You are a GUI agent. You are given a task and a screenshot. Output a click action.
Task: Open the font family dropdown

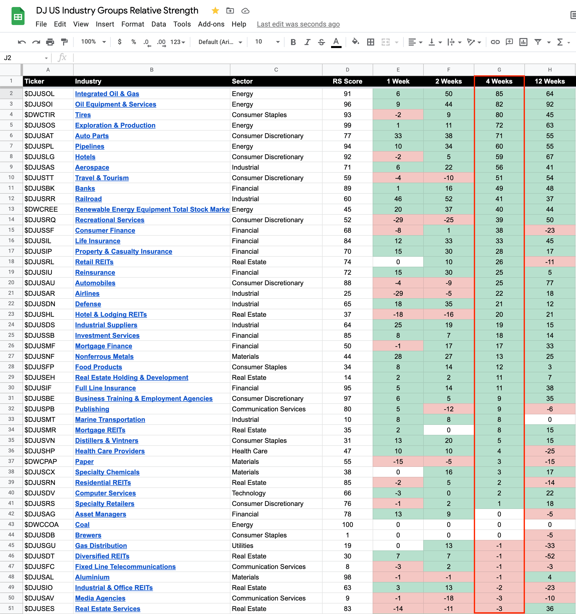tap(220, 42)
